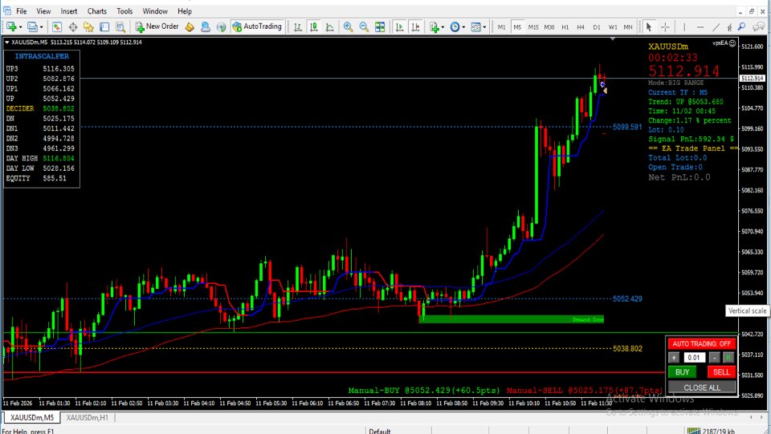Toggle the Terminal panel icon
This screenshot has width=771, height=434.
pyautogui.click(x=104, y=26)
